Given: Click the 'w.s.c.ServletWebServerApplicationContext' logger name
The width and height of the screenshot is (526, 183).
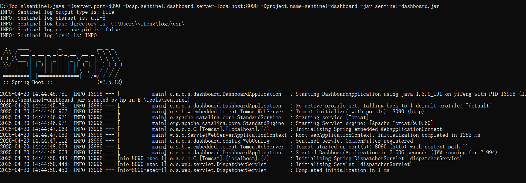Looking at the screenshot, I should point(228,135).
